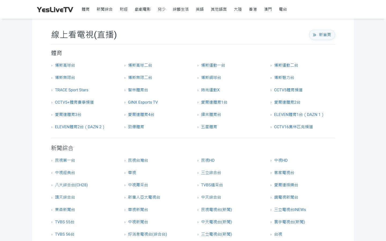Viewport: 386px width, 241px height.
Task: Go to 電台 in the top navigation
Action: point(283,9)
